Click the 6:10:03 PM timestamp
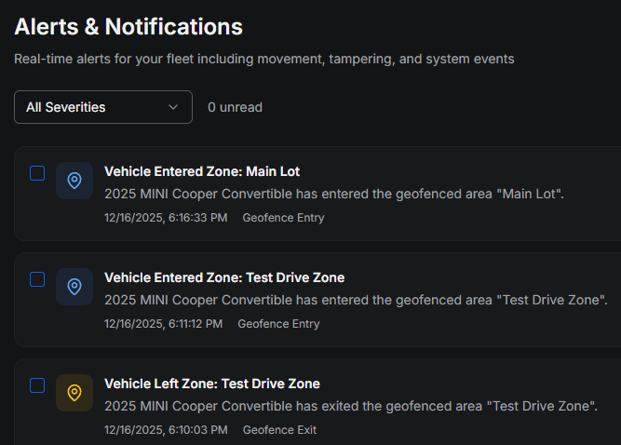The image size is (621, 445). click(x=166, y=430)
